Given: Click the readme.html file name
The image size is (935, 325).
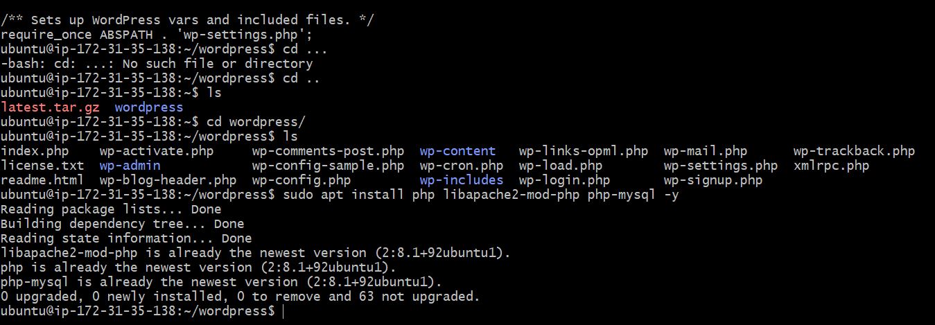Looking at the screenshot, I should click(42, 180).
